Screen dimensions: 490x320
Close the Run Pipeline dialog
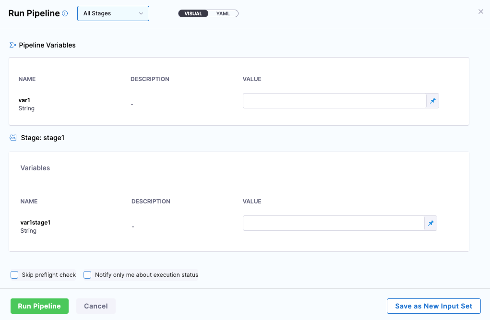tap(481, 12)
